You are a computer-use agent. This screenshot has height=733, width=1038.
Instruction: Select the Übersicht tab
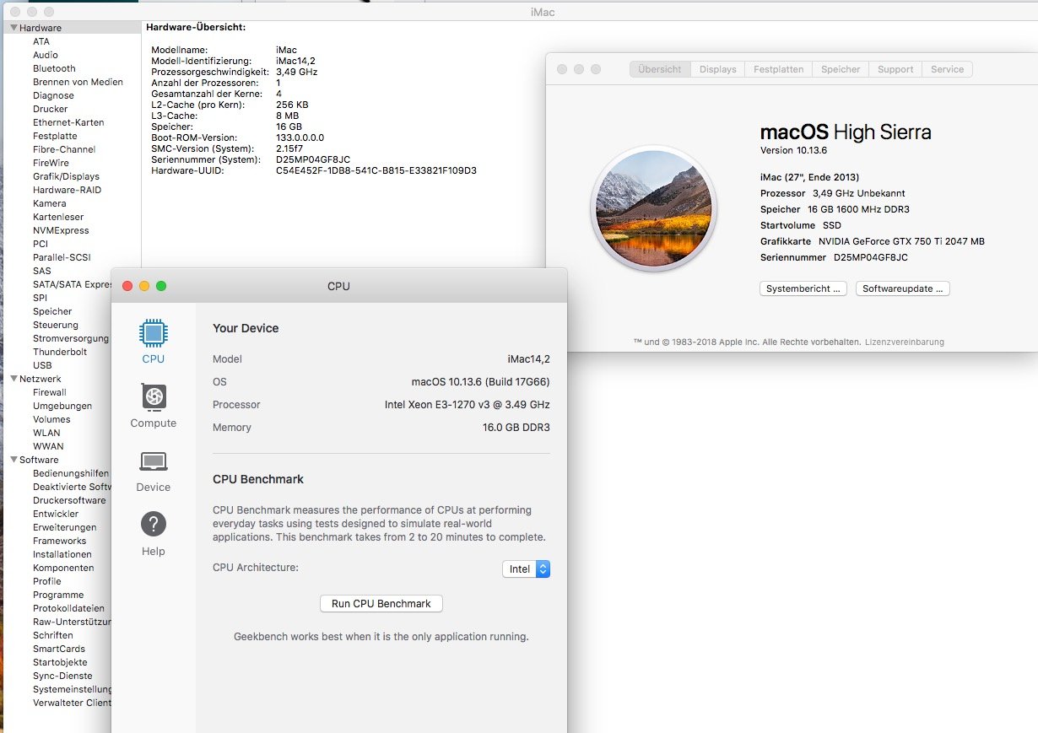[x=660, y=69]
